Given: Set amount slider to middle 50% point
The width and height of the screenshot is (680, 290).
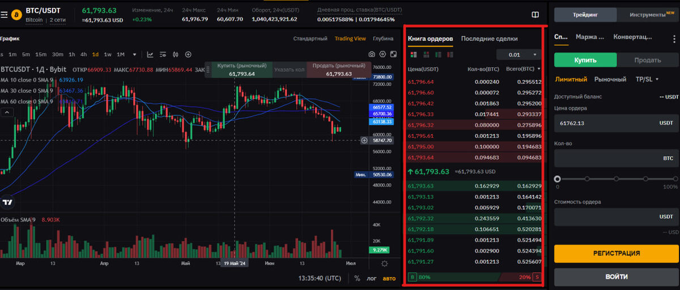Looking at the screenshot, I should (616, 179).
